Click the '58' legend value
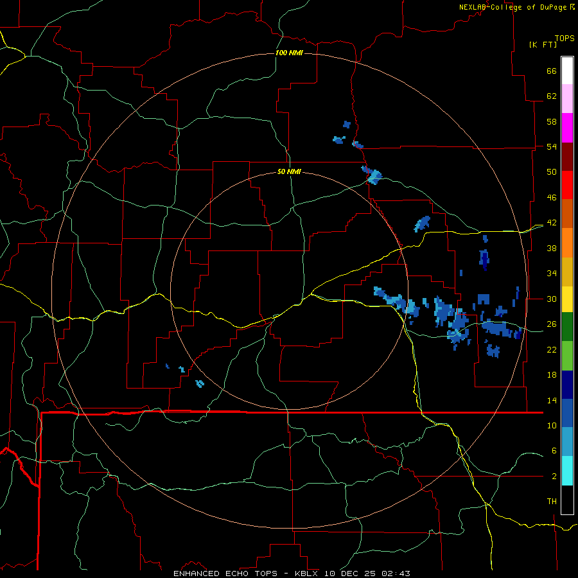578x578 pixels. point(552,121)
